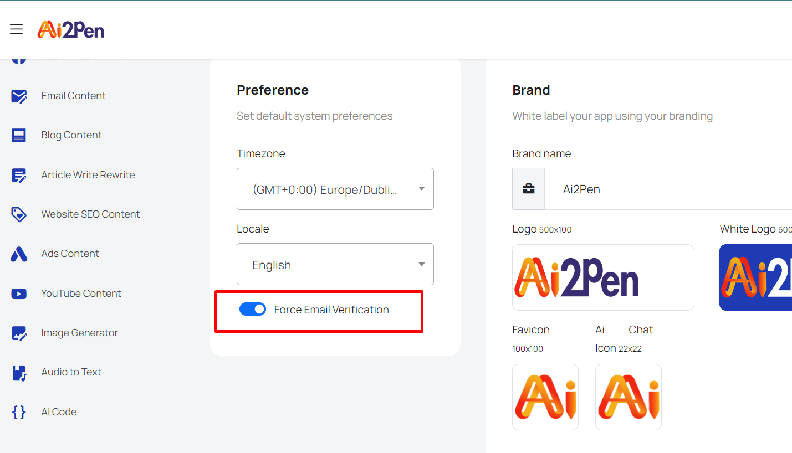Open the hamburger menu icon
Image resolution: width=792 pixels, height=453 pixels.
point(17,29)
